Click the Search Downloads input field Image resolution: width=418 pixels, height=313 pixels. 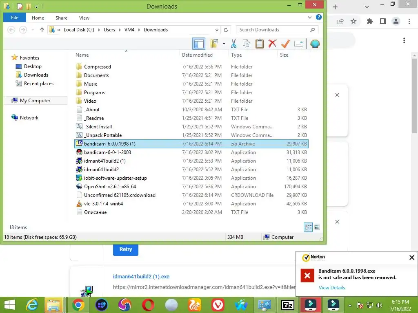coord(277,30)
